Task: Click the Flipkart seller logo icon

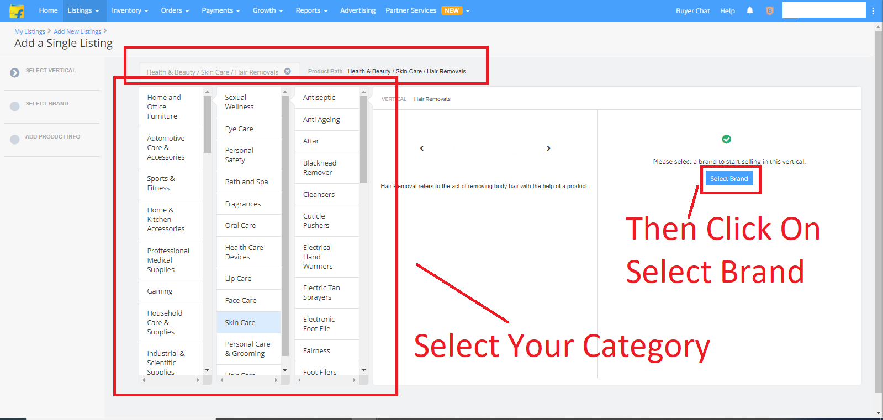Action: (17, 11)
